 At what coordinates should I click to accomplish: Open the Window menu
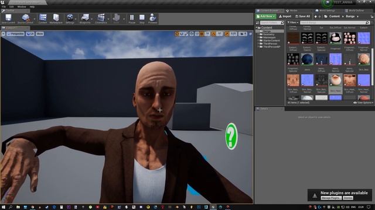(x=22, y=6)
